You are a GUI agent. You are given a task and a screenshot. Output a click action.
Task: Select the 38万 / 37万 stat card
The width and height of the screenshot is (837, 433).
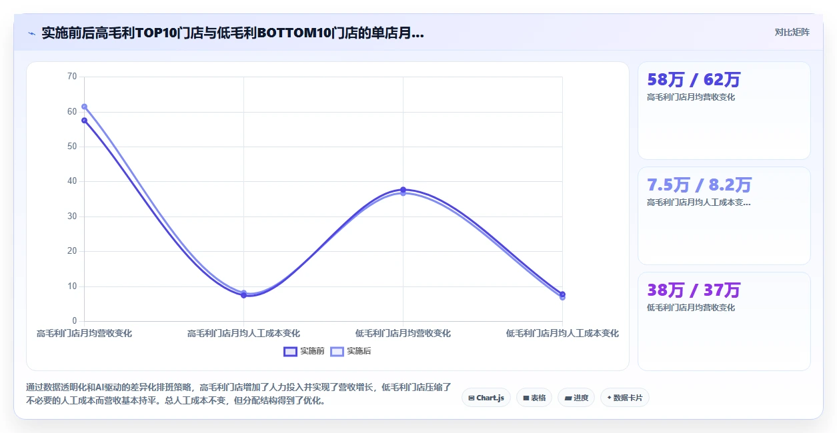[x=724, y=321]
